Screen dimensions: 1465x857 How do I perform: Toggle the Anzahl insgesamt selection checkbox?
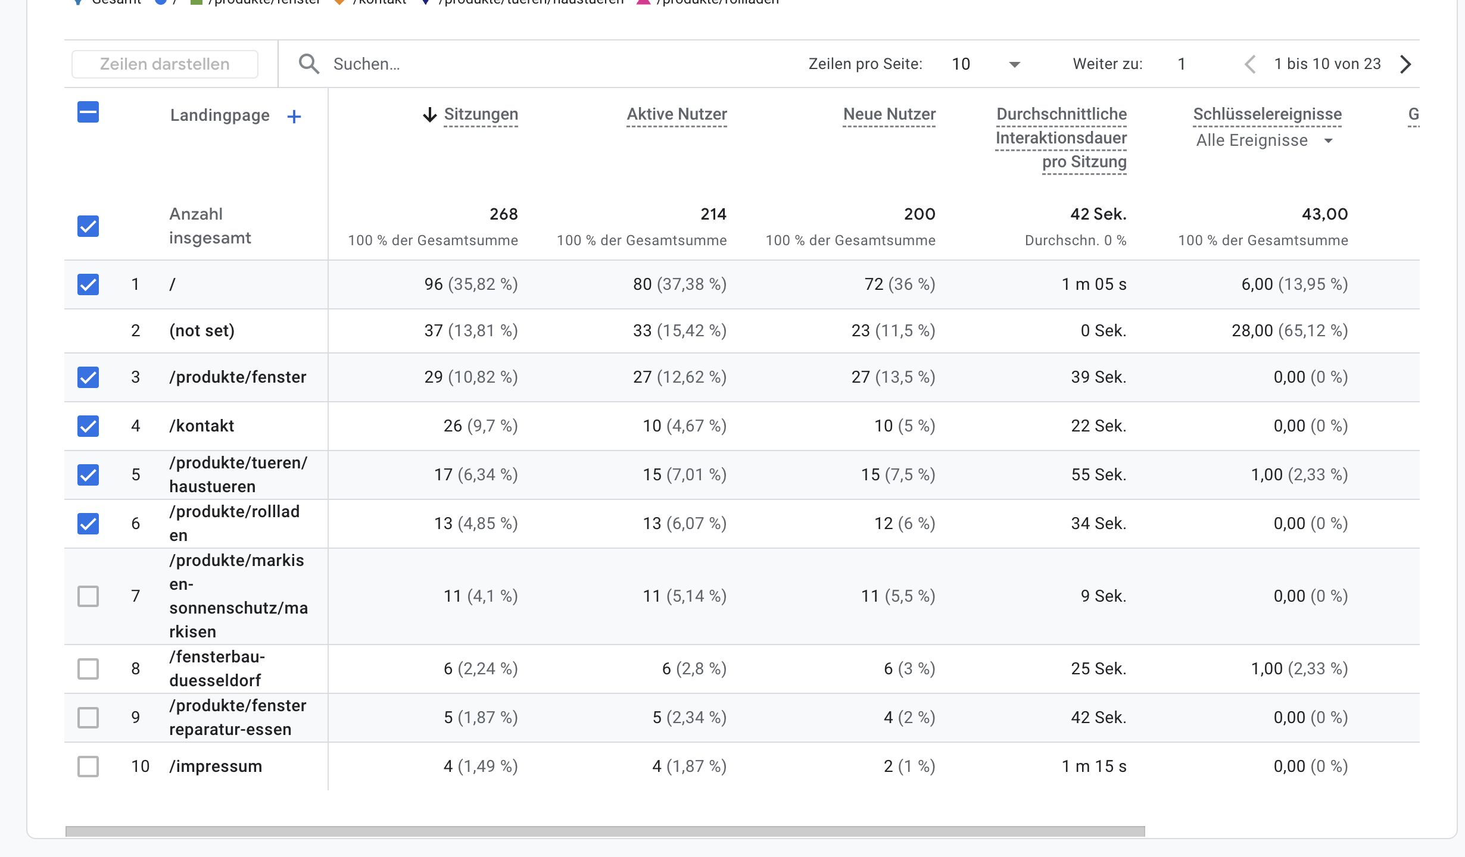point(88,227)
